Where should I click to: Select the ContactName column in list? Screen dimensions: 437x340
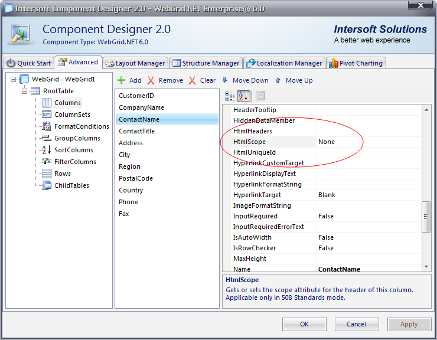167,119
